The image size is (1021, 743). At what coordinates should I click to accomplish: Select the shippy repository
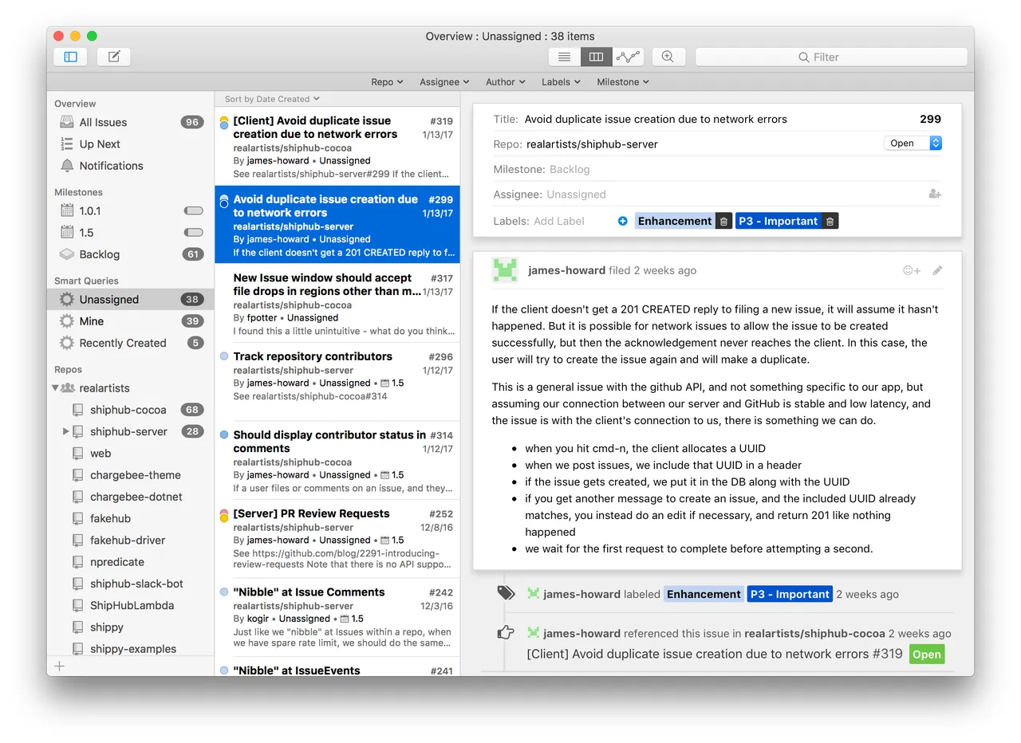pyautogui.click(x=131, y=627)
